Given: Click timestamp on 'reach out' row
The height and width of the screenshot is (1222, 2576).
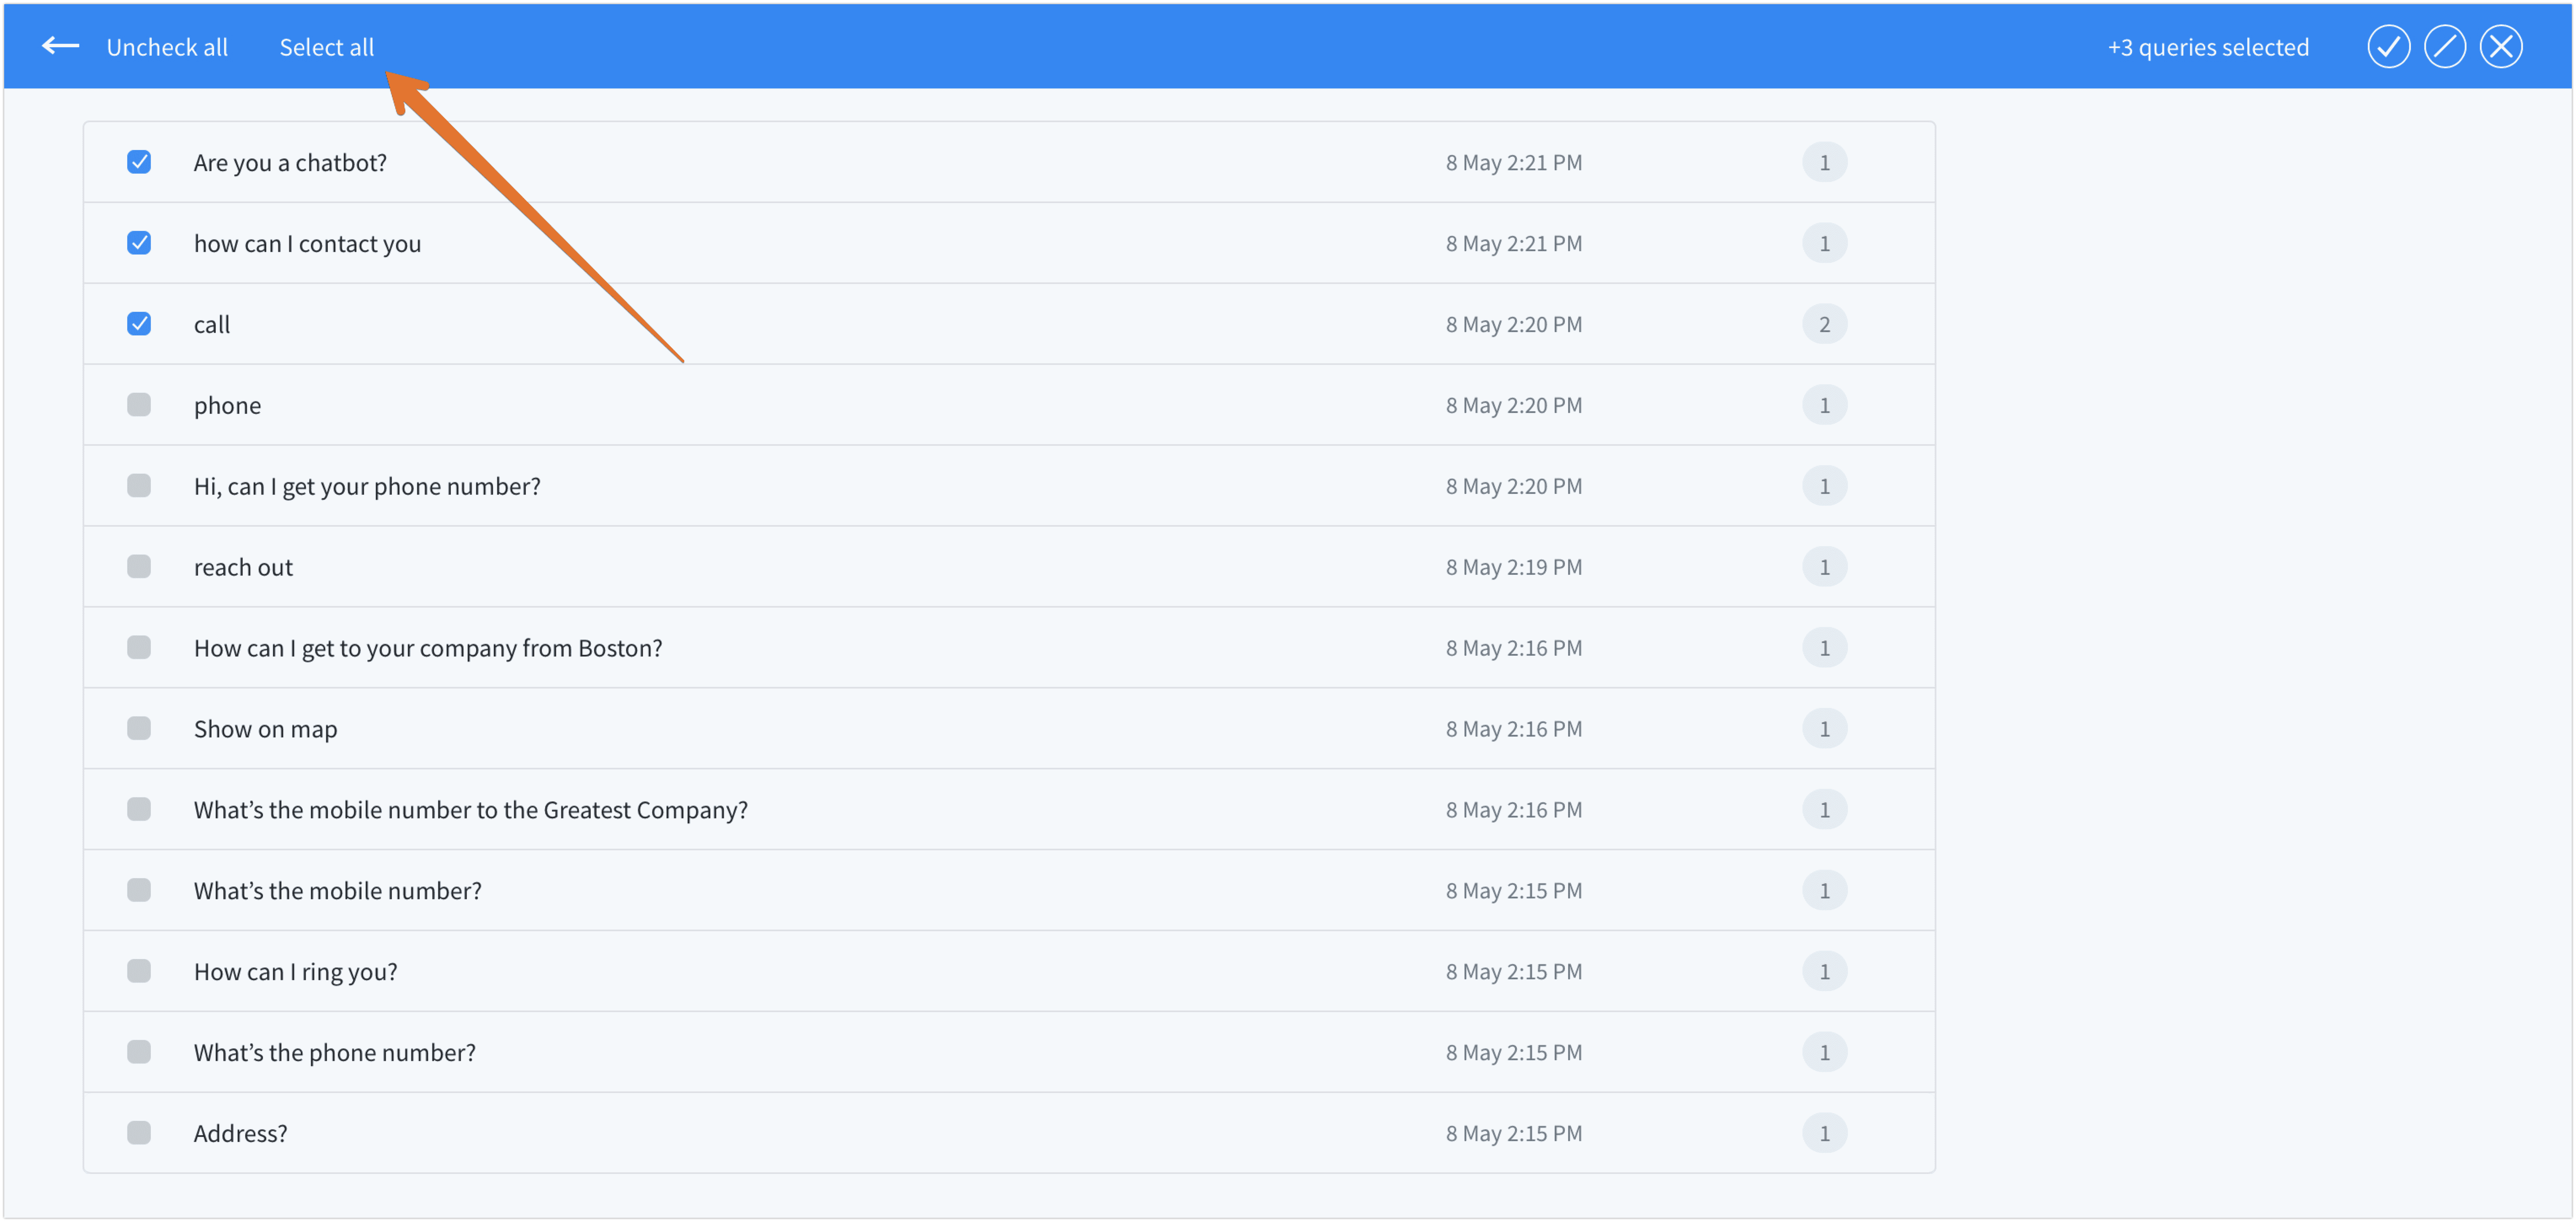Looking at the screenshot, I should (1513, 568).
